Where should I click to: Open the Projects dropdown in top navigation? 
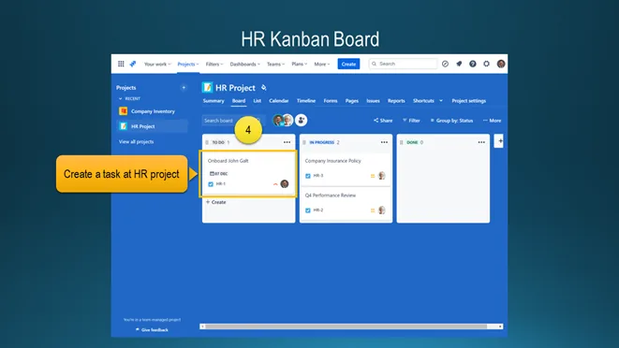(188, 64)
